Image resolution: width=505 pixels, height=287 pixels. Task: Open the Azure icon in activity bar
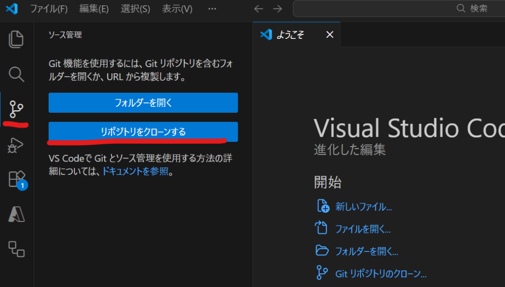[x=16, y=214]
